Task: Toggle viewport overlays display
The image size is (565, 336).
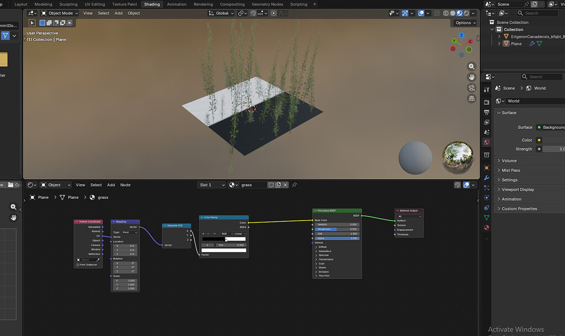Action: coord(421,13)
